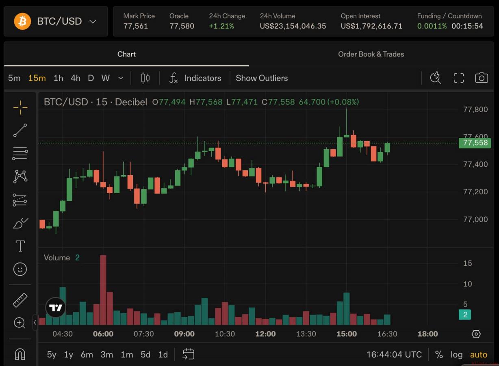Image resolution: width=499 pixels, height=366 pixels.
Task: Select the ruler measure tool
Action: (x=20, y=300)
